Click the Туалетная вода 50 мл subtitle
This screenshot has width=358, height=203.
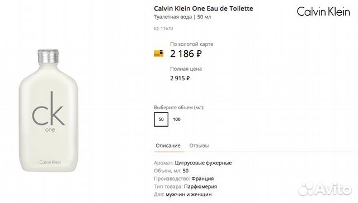[182, 17]
